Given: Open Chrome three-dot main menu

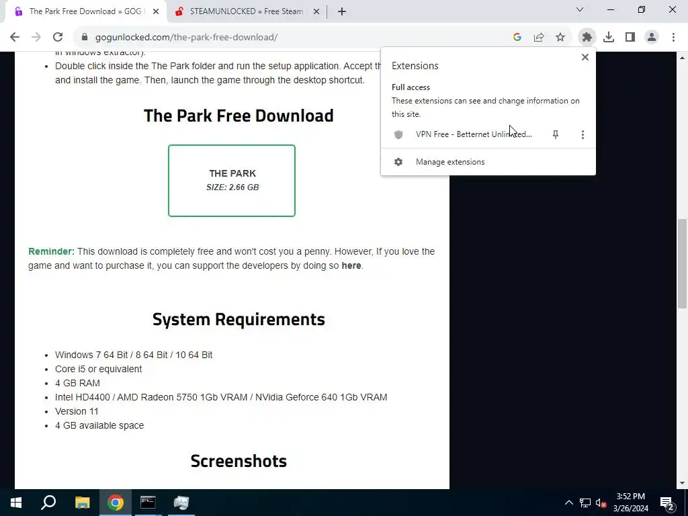Looking at the screenshot, I should tap(673, 38).
